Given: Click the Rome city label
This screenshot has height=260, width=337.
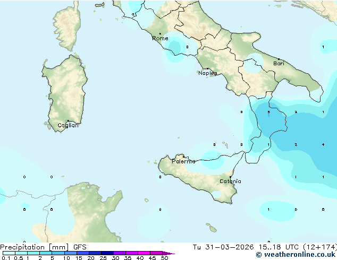Looking at the screenshot, I should pos(160,38).
